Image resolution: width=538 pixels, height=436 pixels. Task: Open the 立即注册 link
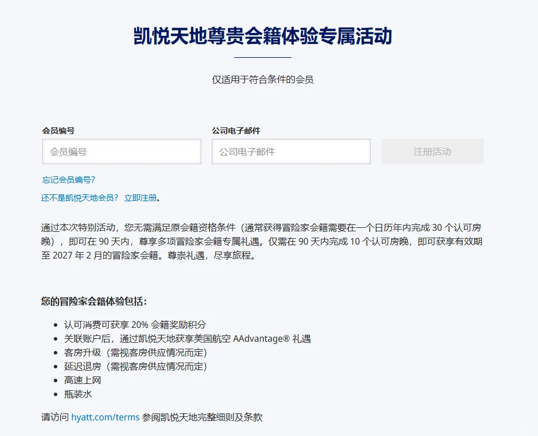[141, 198]
